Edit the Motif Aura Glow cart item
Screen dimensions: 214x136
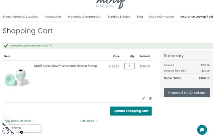(x=143, y=98)
